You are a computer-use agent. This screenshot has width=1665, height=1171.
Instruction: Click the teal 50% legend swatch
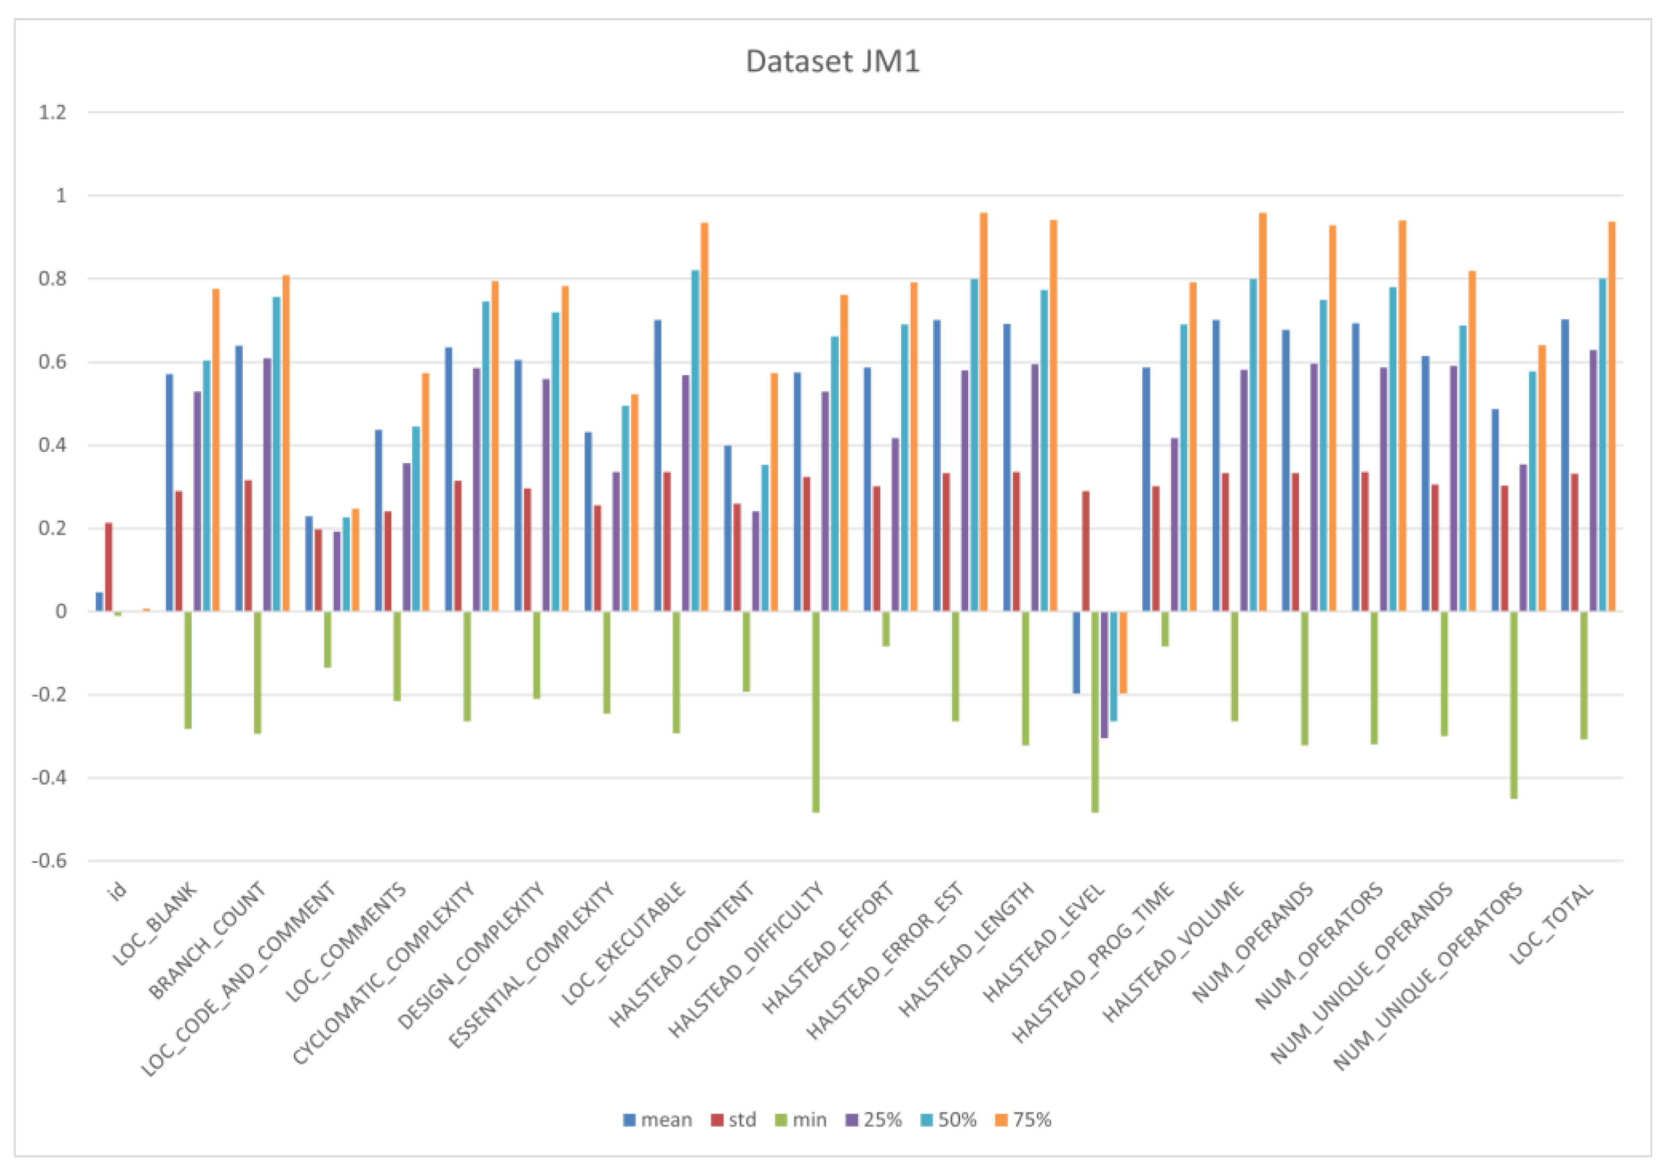click(927, 1120)
